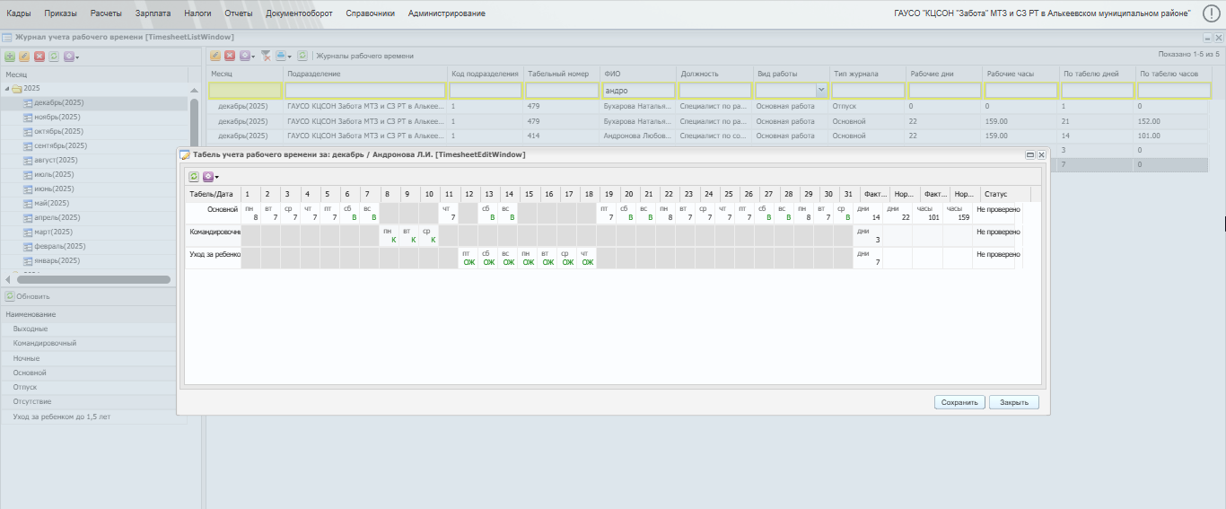Viewport: 1226px width, 509px height.
Task: Select the grid row with Андронова Любов...
Action: [x=707, y=136]
